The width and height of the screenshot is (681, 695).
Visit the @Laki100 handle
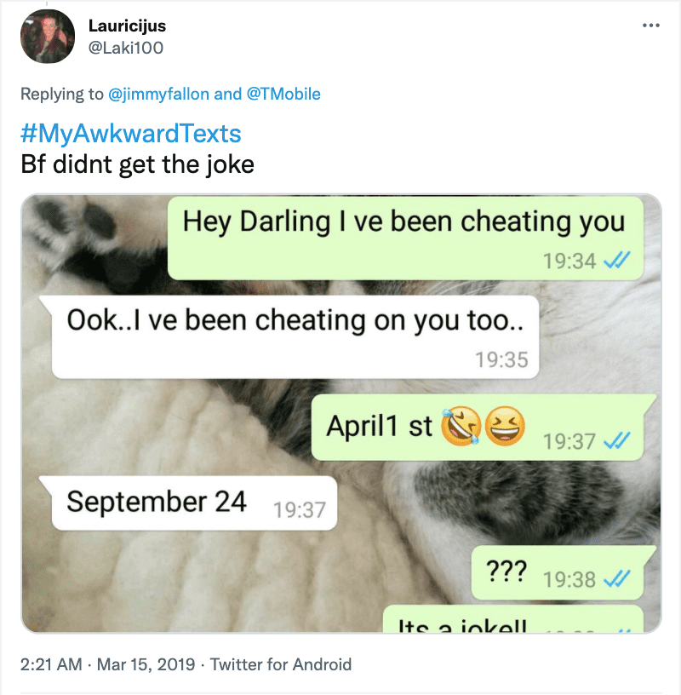click(126, 48)
